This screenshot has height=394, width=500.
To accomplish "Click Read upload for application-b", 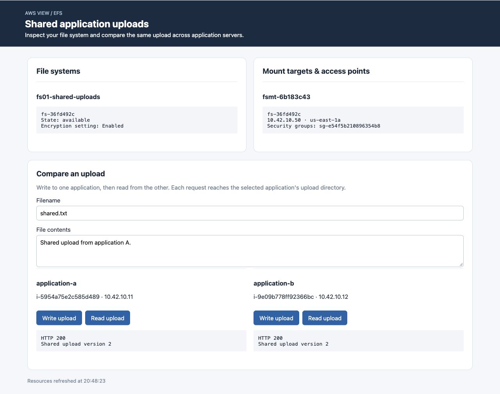I will tap(325, 318).
